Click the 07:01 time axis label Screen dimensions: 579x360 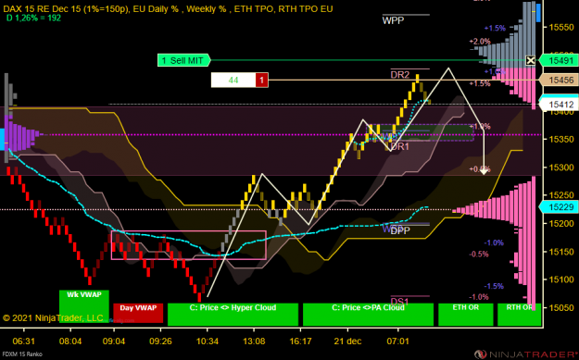coord(397,341)
